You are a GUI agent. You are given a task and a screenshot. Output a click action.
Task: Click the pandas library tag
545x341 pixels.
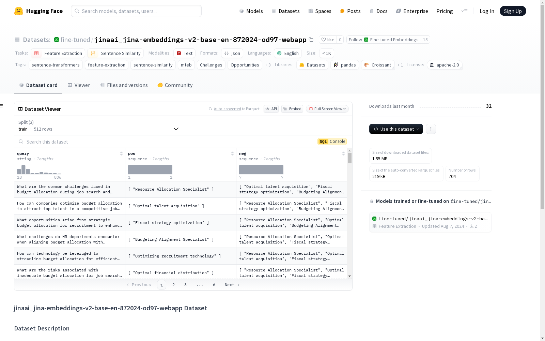345,65
